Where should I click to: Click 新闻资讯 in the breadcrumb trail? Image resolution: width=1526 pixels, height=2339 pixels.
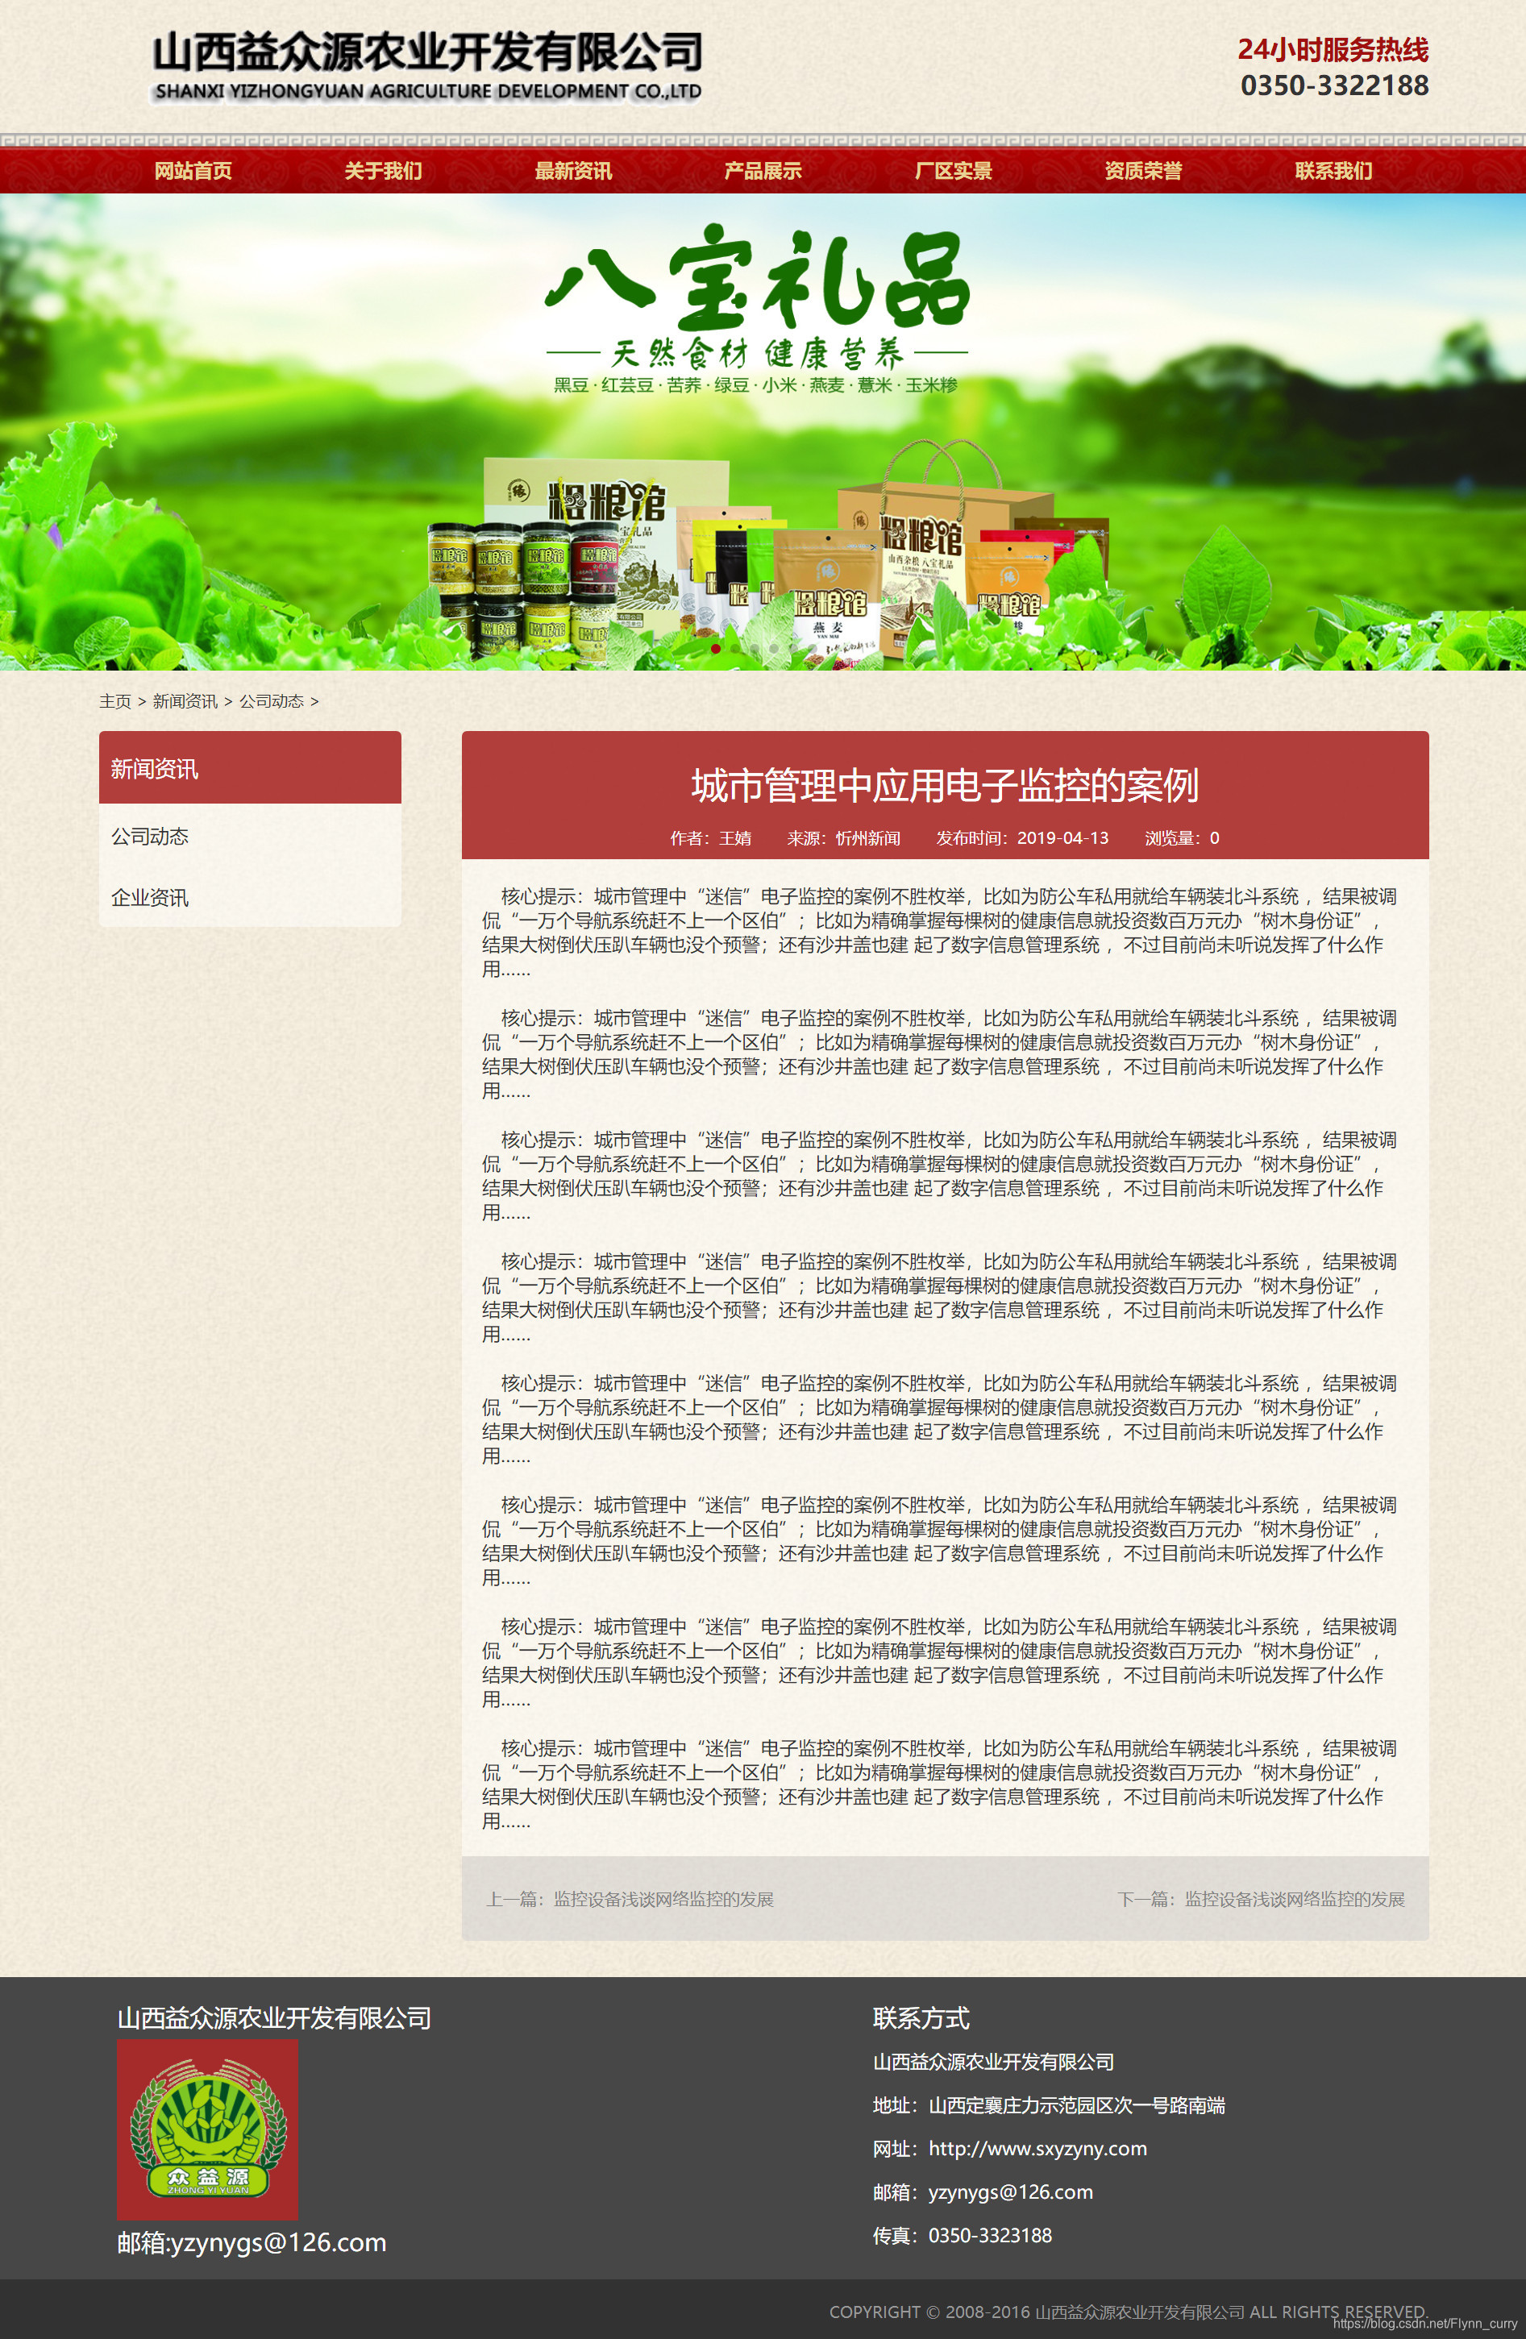pos(185,700)
